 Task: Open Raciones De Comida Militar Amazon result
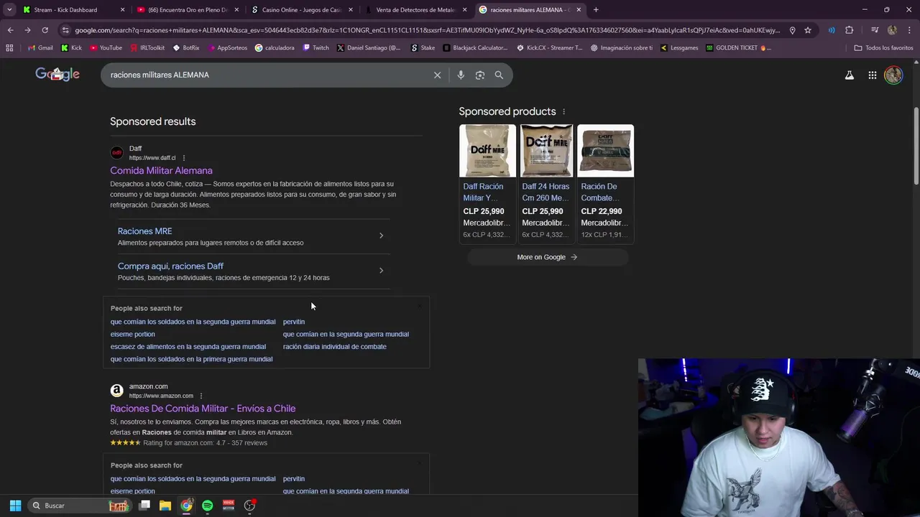coord(203,409)
